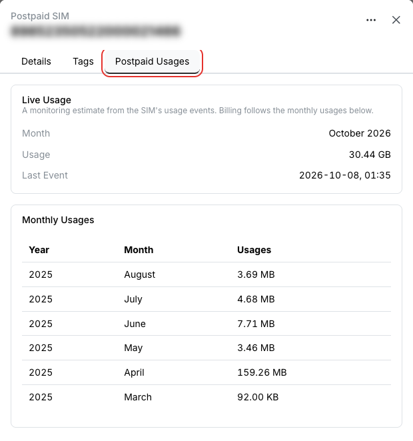Viewport: 413px width, 441px height.
Task: Click the Usages column header
Action: 254,250
